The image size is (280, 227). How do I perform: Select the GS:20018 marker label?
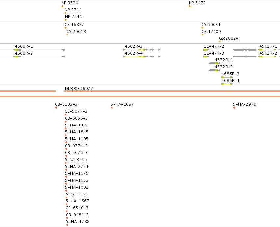(x=76, y=32)
